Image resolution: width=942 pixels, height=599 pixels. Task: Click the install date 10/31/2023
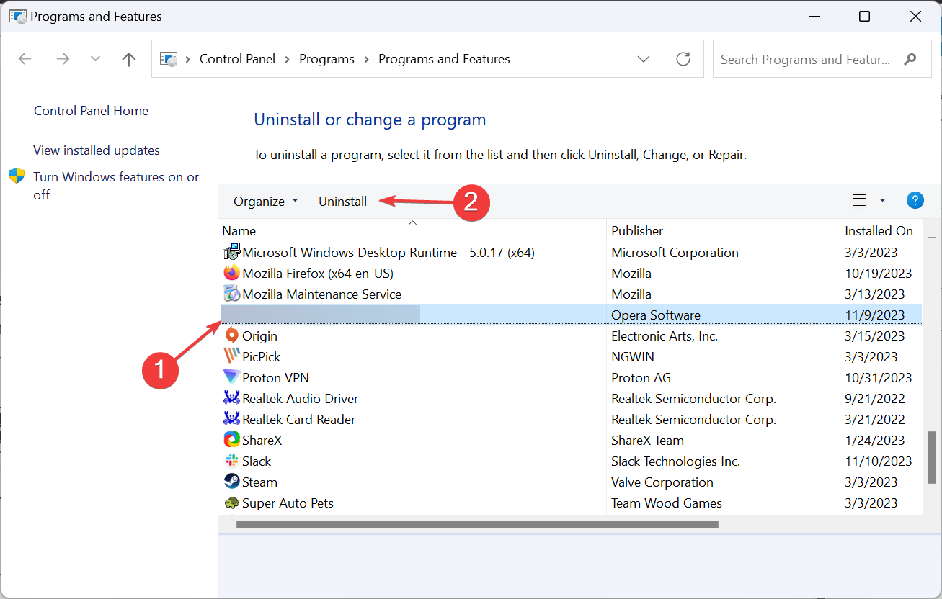(x=879, y=378)
